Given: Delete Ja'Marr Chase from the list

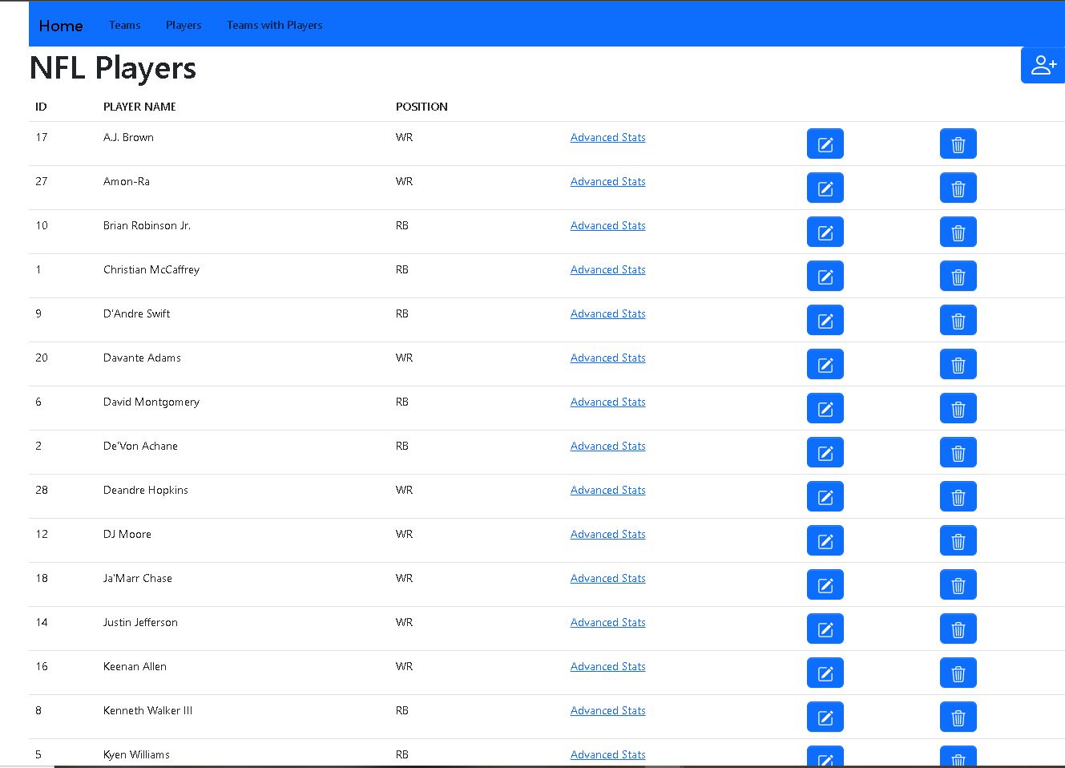Looking at the screenshot, I should tap(958, 585).
